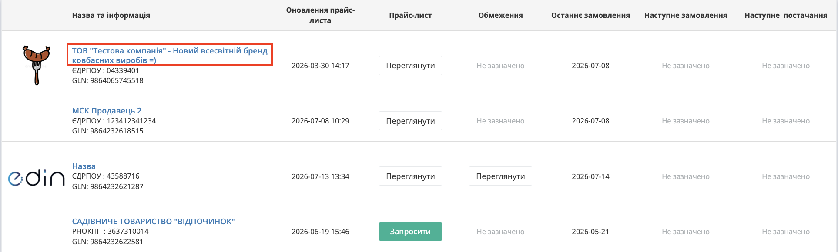Click next delivery "Не зазначено" in Назва row
838x252 pixels.
point(786,176)
